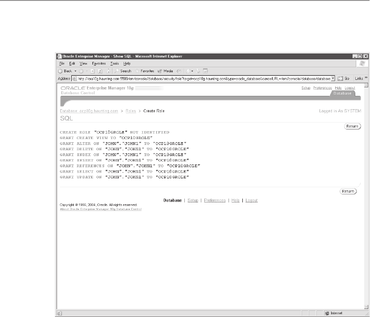Click the top Logout link
370x317 pixels.
[x=350, y=88]
